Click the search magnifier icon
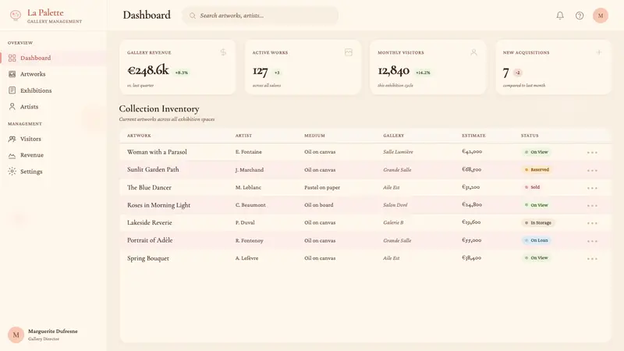The height and width of the screenshot is (351, 624). click(x=193, y=16)
